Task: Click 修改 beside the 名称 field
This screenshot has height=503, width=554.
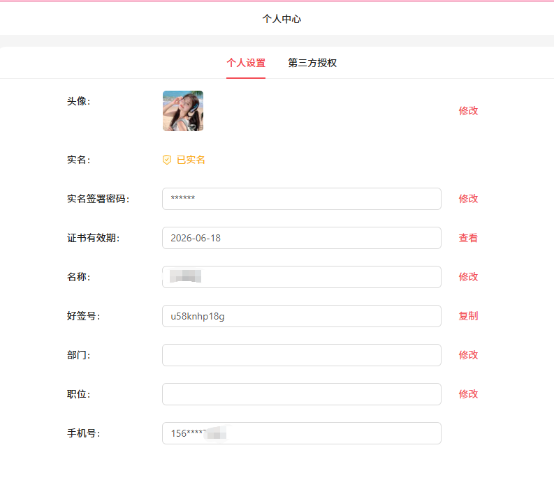Action: coord(468,277)
